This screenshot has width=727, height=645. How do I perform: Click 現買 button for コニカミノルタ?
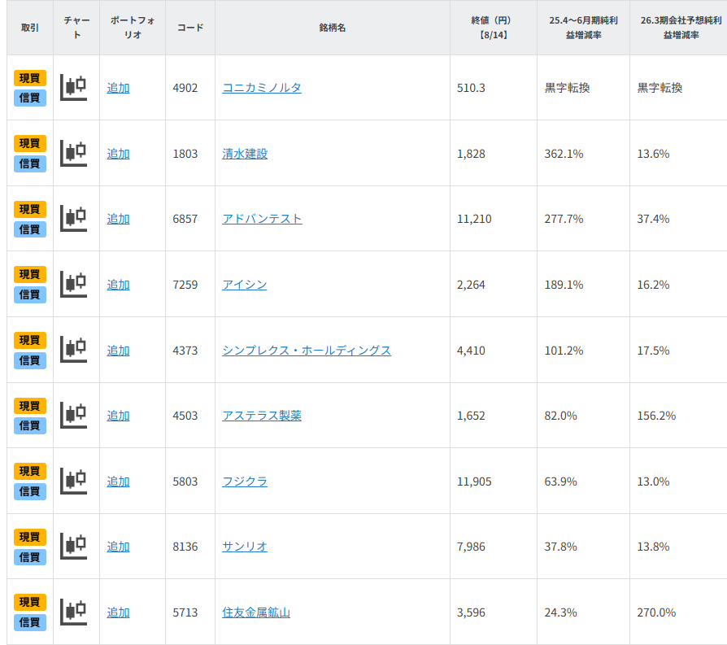coord(29,78)
